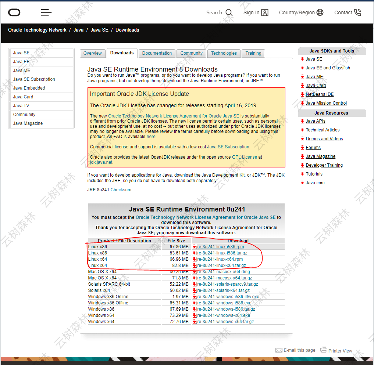Click the E-mail this page envelope icon
Screen dimensions: 374x365
pyautogui.click(x=279, y=350)
